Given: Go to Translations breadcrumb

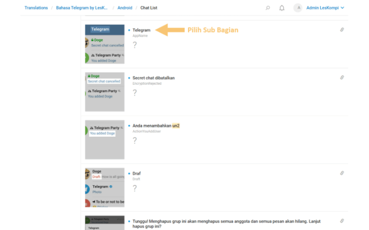Looking at the screenshot, I should [36, 8].
